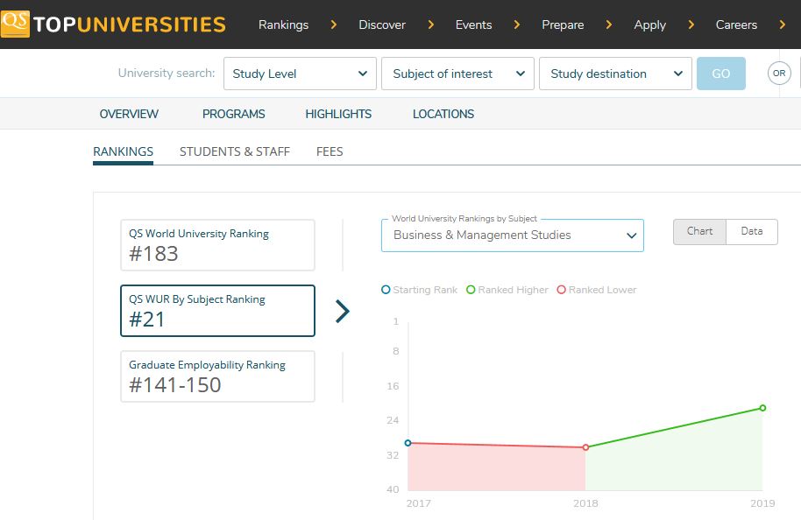The image size is (801, 520).
Task: Switch to the FEES tab
Action: [x=330, y=151]
